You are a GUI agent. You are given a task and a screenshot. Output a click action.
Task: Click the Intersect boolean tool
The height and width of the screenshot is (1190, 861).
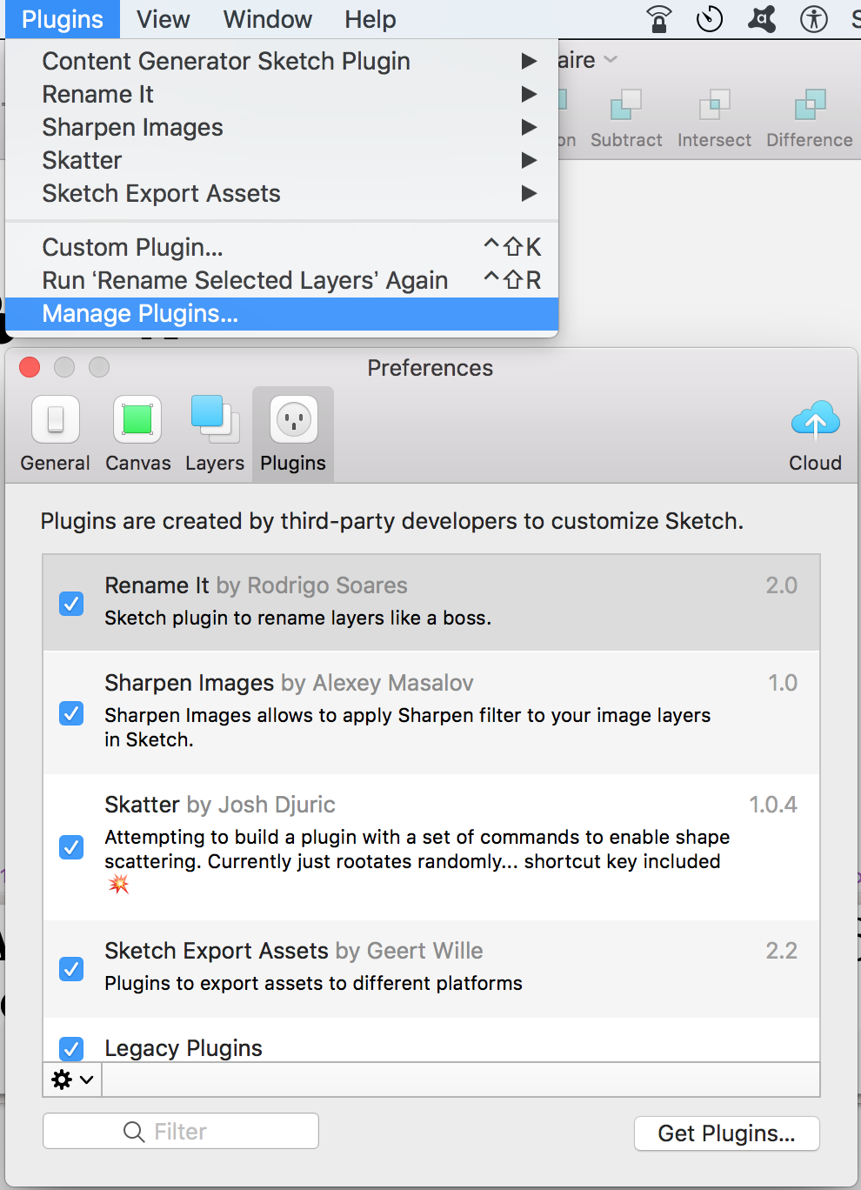click(714, 118)
